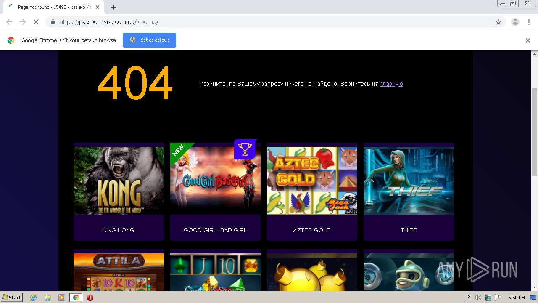The height and width of the screenshot is (303, 538).
Task: Click the Chrome logo in infobar
Action: [x=11, y=40]
